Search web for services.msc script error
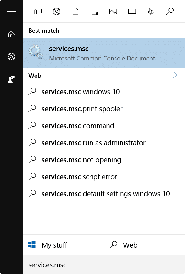The height and width of the screenshot is (274, 185). [x=104, y=177]
